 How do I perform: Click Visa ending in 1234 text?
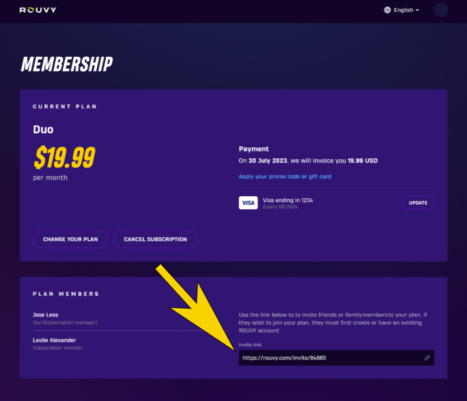click(x=287, y=200)
